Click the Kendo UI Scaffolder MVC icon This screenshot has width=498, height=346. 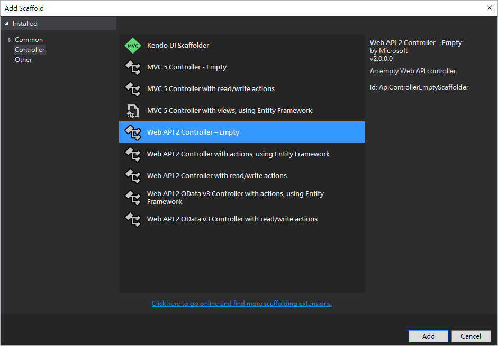[x=133, y=45]
